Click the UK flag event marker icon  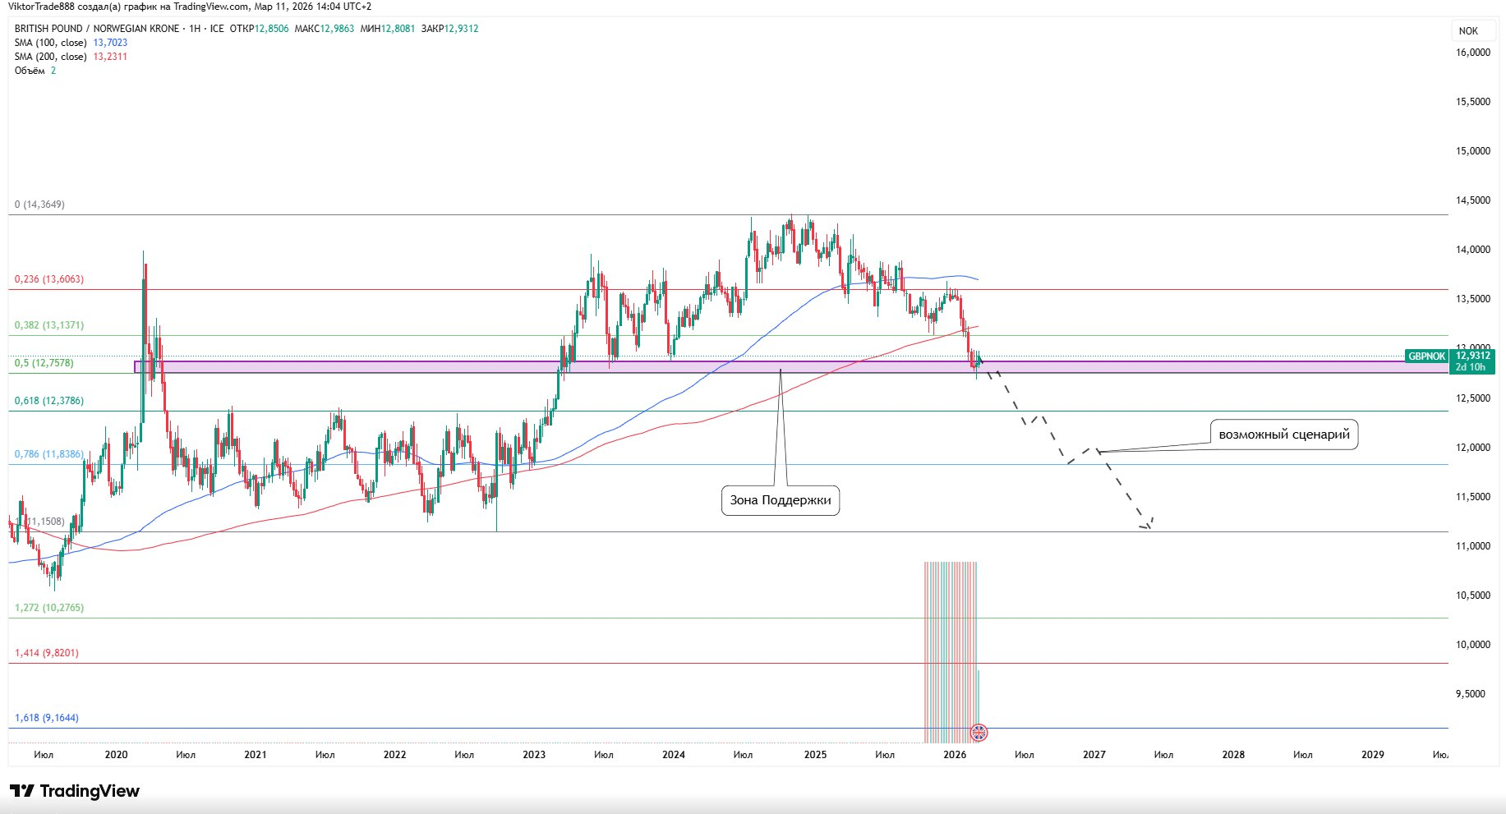[x=979, y=732]
